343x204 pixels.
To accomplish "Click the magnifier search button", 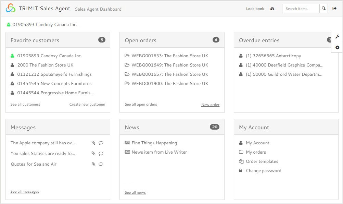I will click(x=323, y=9).
